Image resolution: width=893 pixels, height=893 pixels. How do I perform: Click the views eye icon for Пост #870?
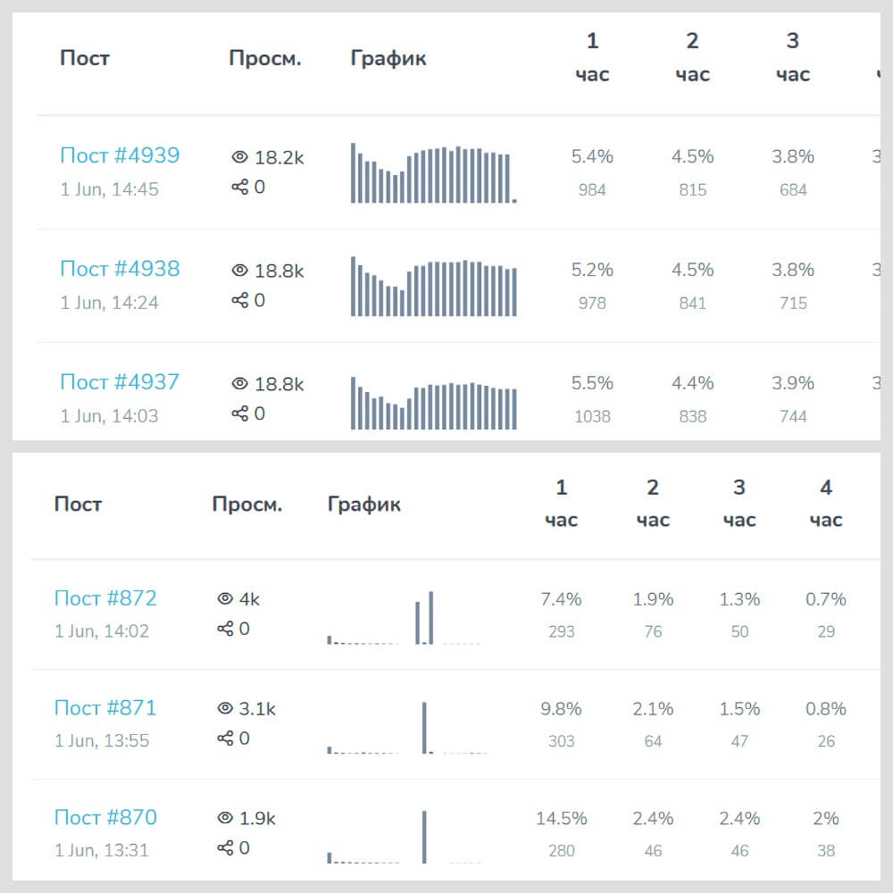coord(225,818)
